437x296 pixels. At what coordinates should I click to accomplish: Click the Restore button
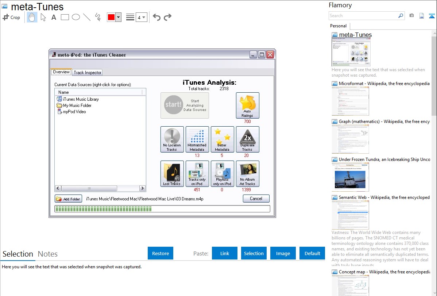tap(161, 253)
